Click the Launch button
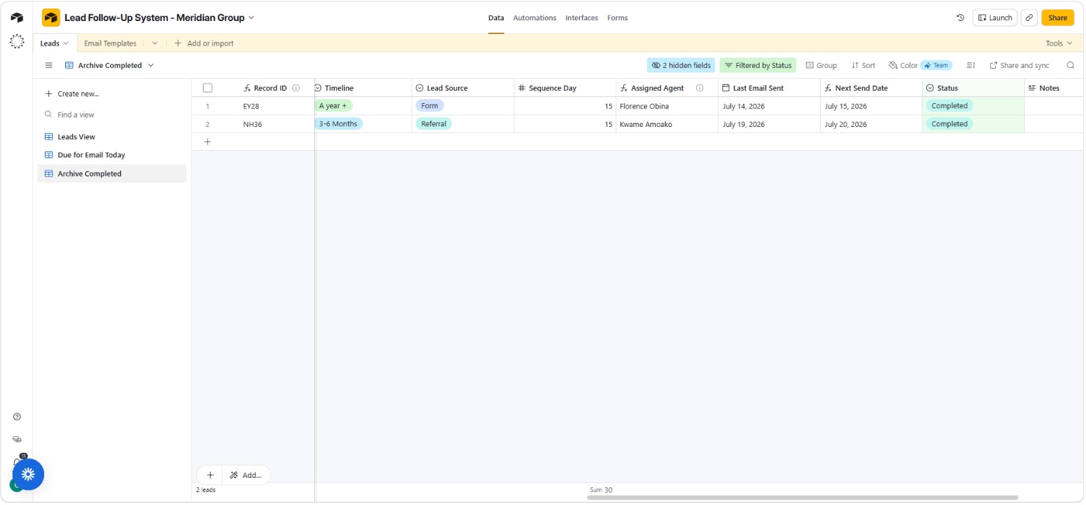 [x=995, y=18]
